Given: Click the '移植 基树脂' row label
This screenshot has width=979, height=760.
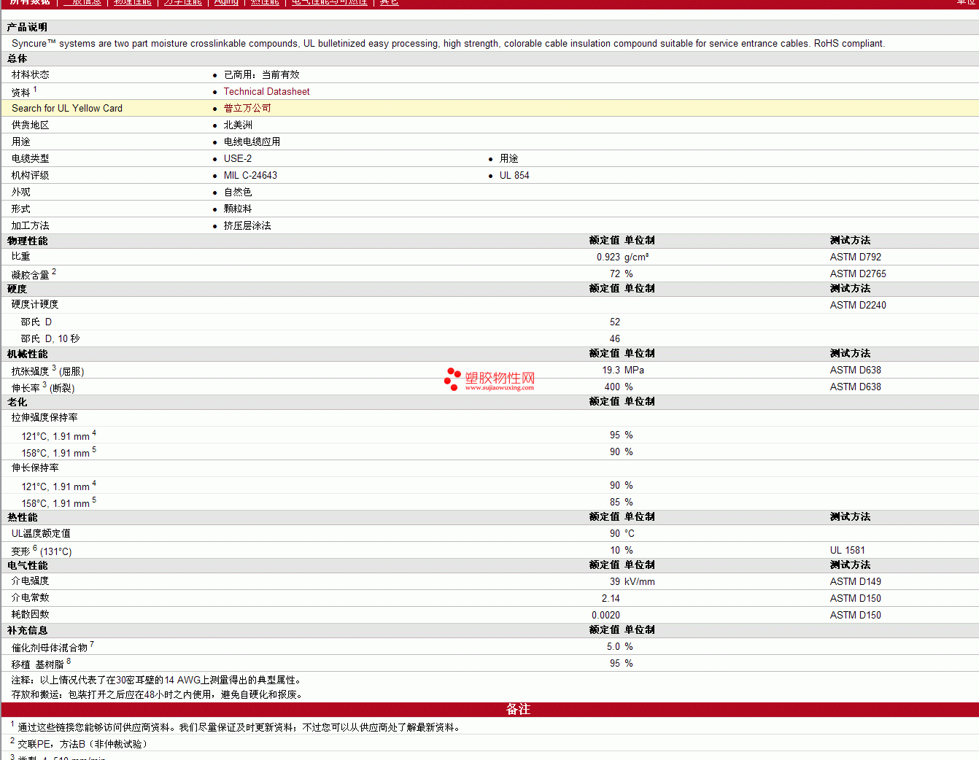Looking at the screenshot, I should point(37,664).
